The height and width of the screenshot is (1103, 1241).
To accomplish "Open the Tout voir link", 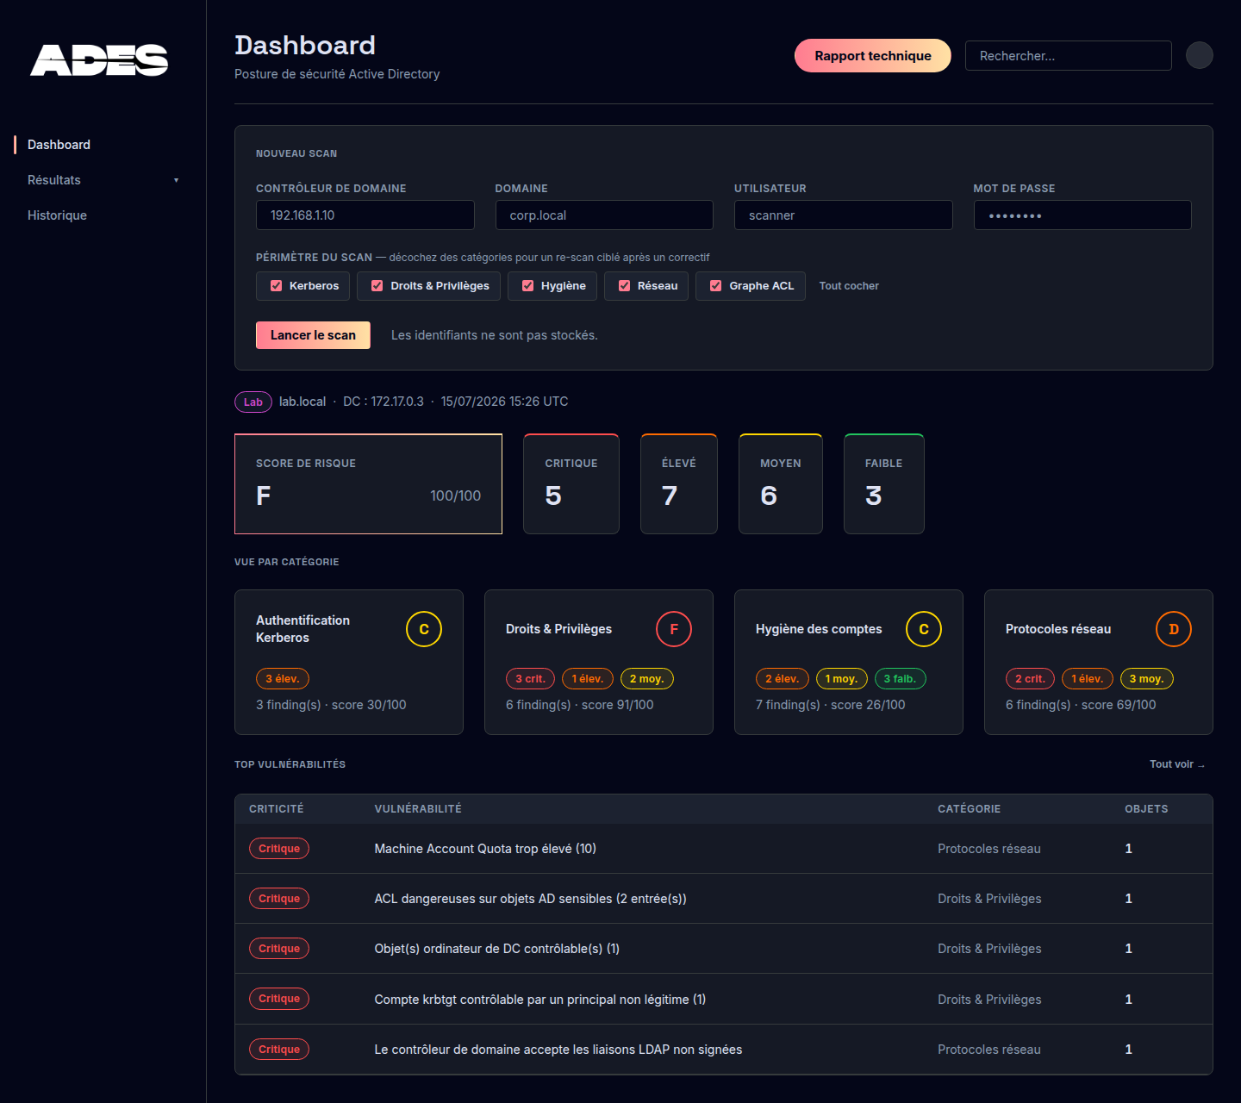I will (1177, 764).
